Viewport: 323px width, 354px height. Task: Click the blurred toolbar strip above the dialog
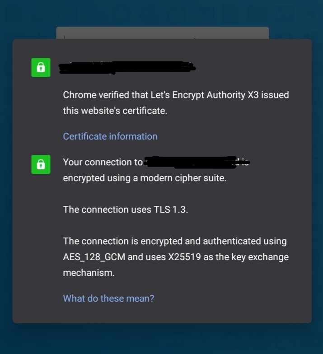coord(162,14)
